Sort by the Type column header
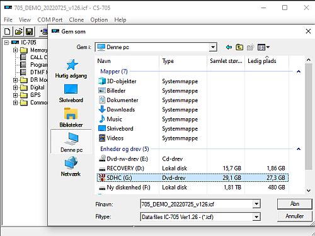The image size is (315, 236). pos(183,61)
